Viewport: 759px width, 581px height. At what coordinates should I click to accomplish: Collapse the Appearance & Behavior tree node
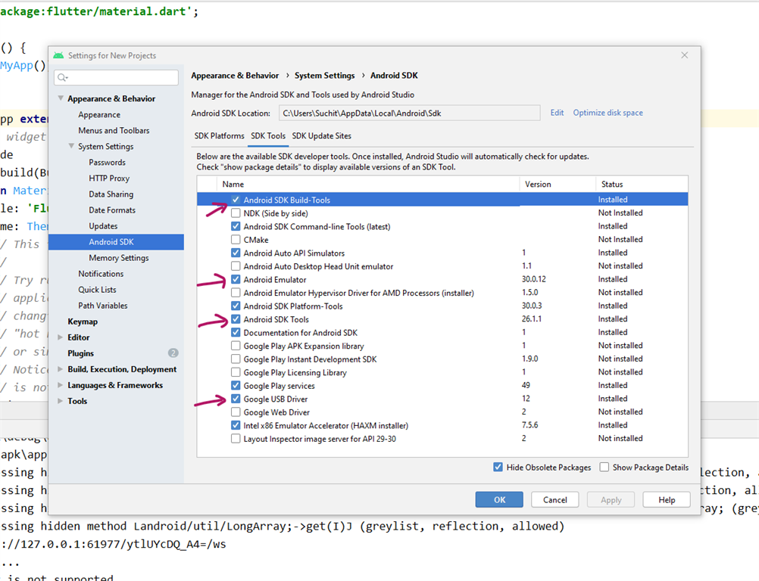(61, 99)
